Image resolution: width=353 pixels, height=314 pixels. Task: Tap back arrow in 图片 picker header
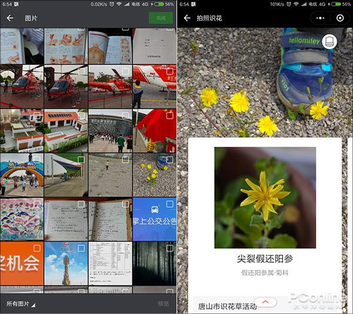click(x=10, y=18)
